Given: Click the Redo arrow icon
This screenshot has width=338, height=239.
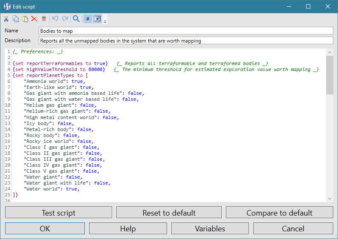Looking at the screenshot, I should pos(65,19).
